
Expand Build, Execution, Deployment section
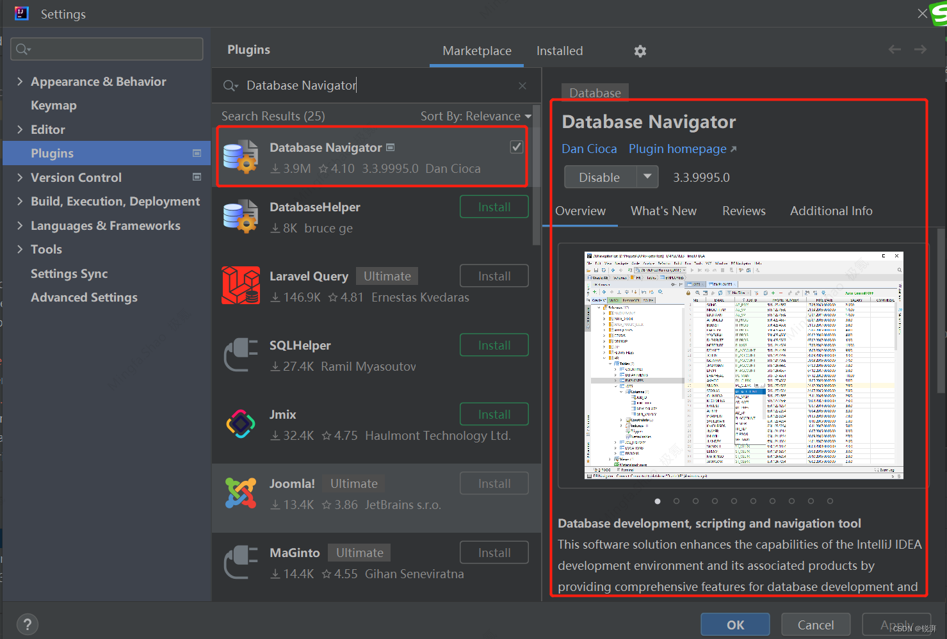20,201
